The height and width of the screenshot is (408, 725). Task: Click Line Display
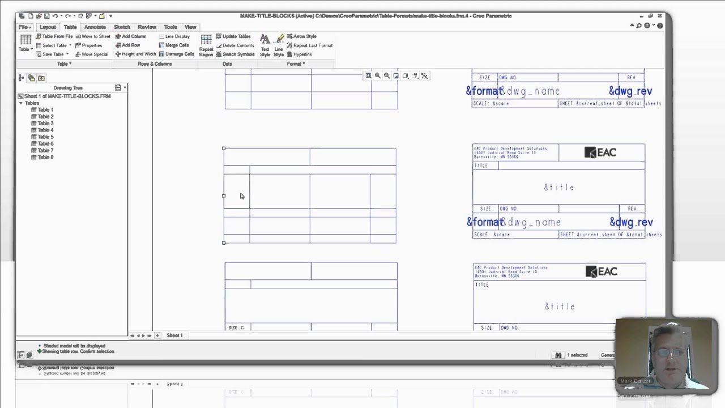[x=174, y=36]
